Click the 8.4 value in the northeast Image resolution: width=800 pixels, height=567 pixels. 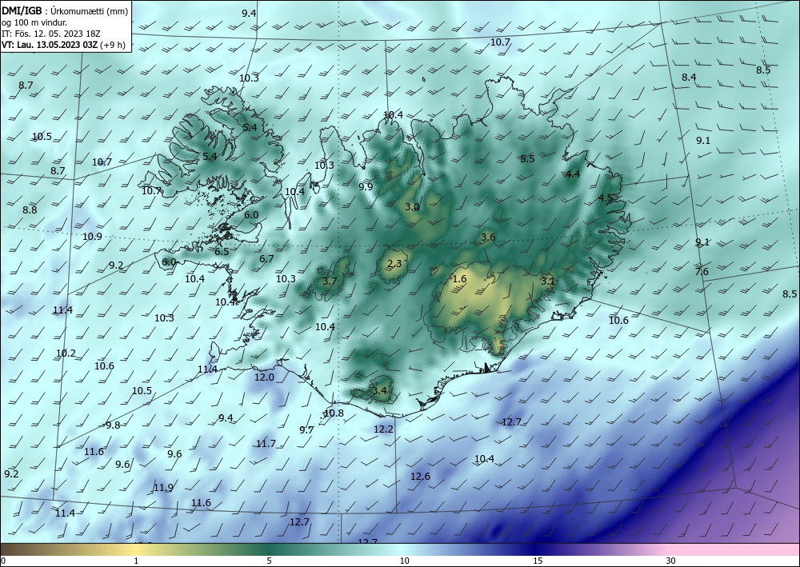[x=689, y=77]
